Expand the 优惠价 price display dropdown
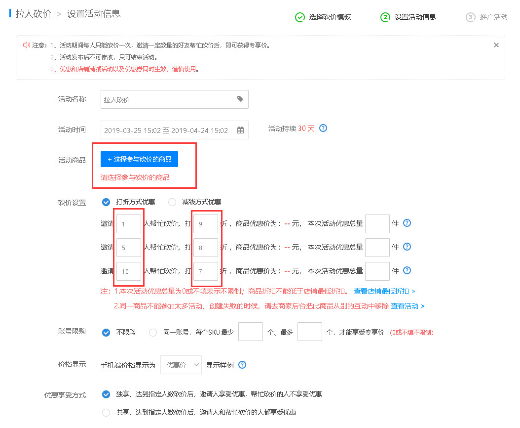 (x=181, y=365)
